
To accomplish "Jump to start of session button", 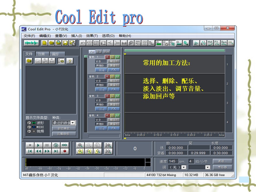I will pyautogui.click(x=30, y=151).
